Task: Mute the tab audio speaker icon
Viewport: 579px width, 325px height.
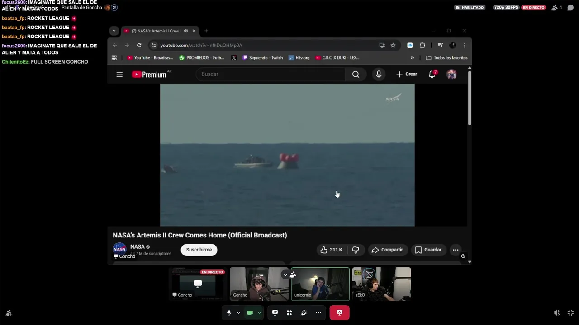Action: click(x=185, y=31)
